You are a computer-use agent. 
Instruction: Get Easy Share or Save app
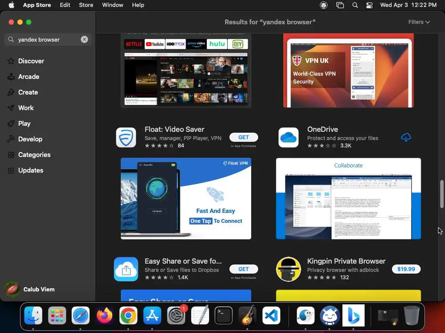pos(243,269)
